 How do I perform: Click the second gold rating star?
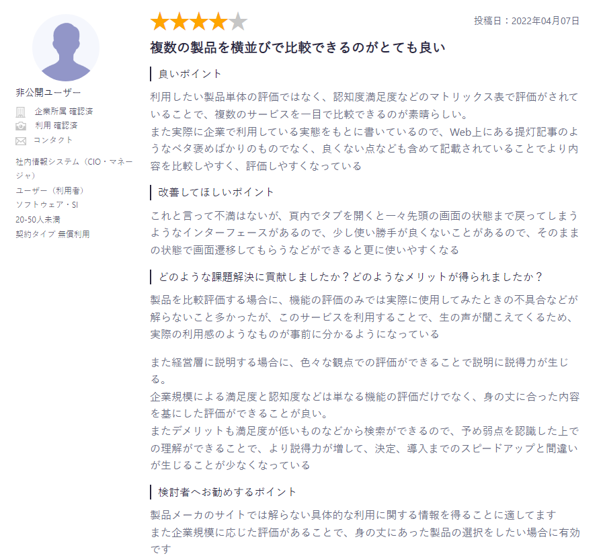tap(179, 21)
